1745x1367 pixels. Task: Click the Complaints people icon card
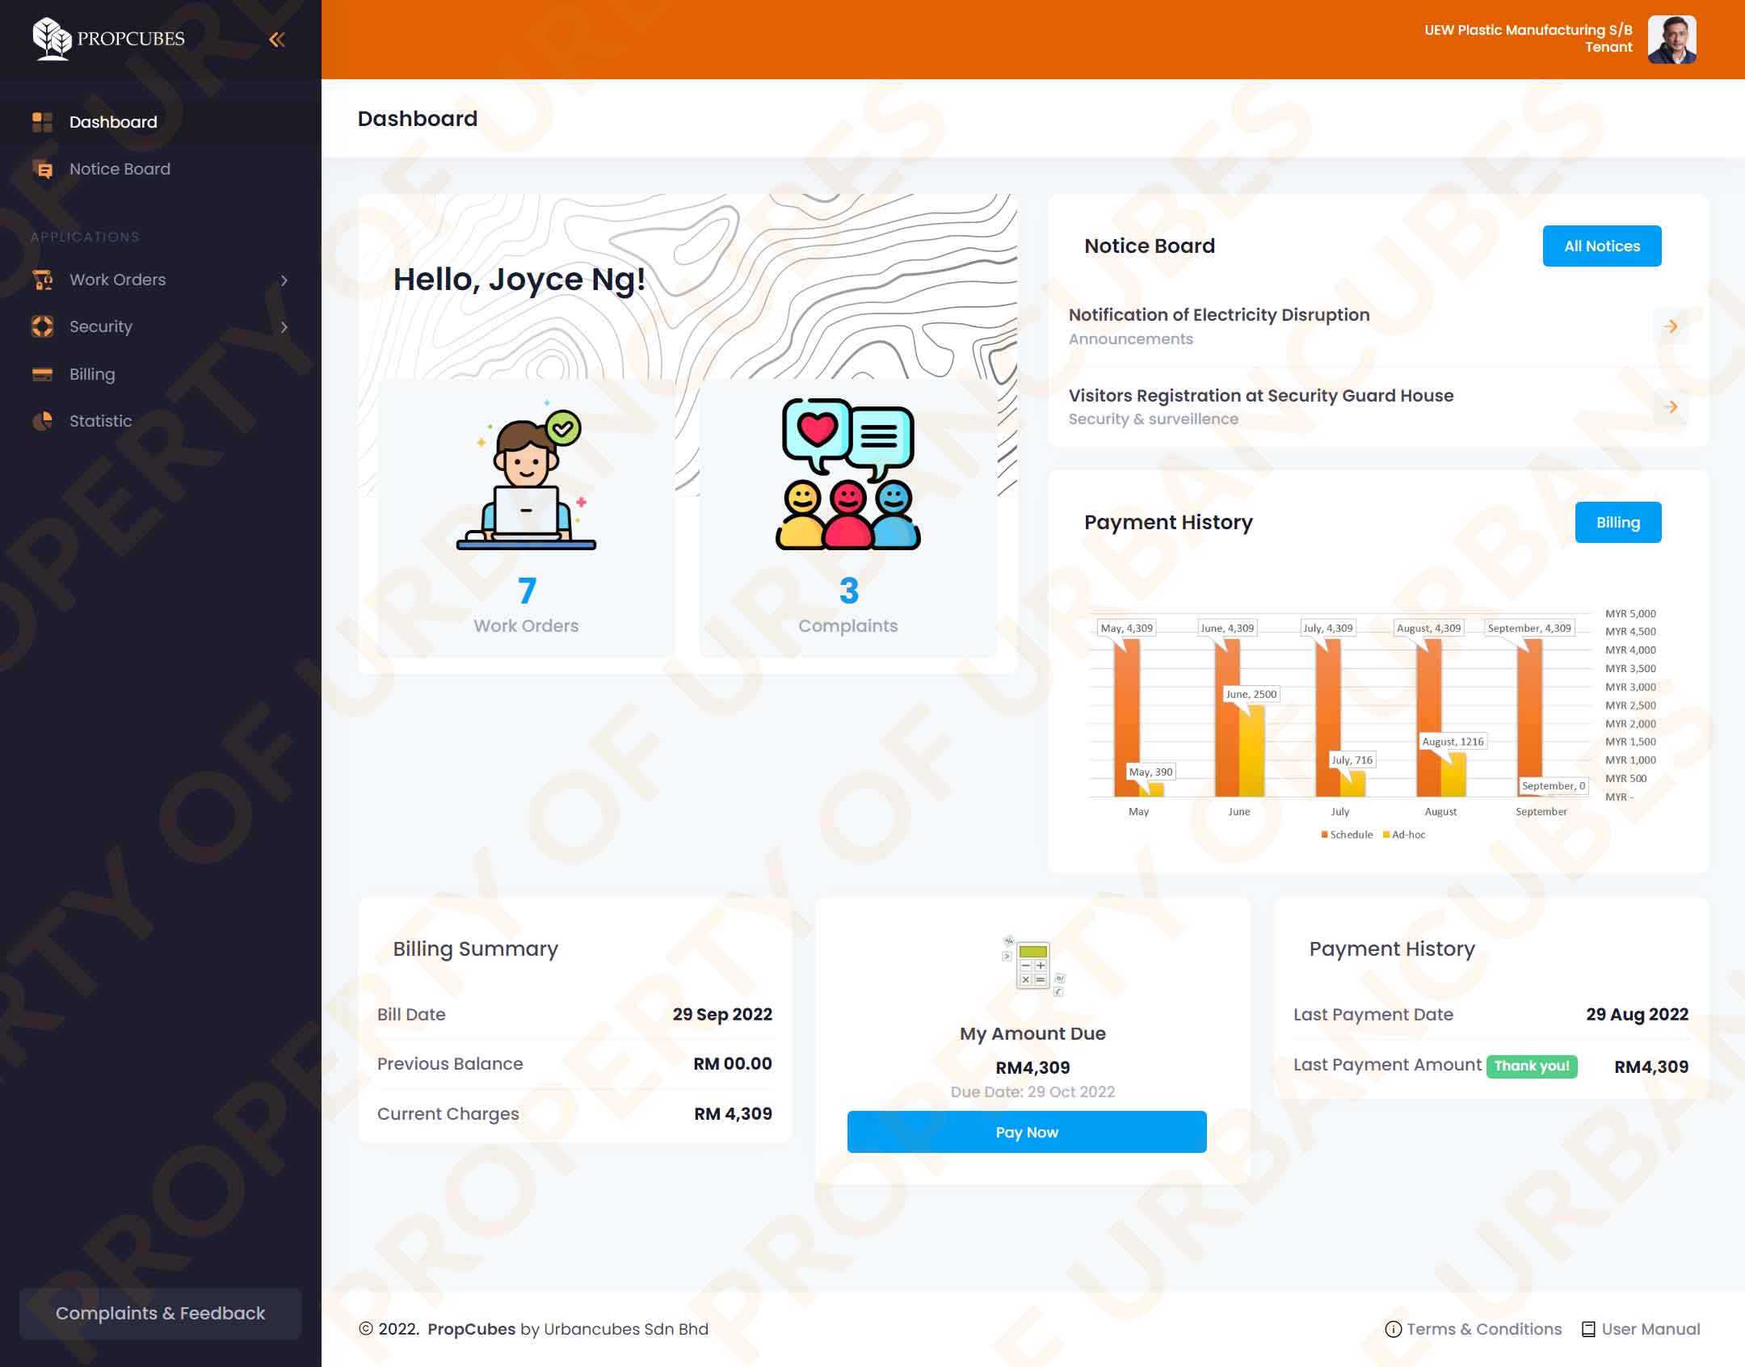point(847,475)
